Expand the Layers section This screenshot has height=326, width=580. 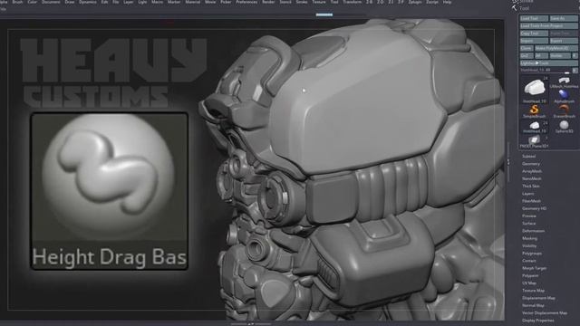point(527,194)
